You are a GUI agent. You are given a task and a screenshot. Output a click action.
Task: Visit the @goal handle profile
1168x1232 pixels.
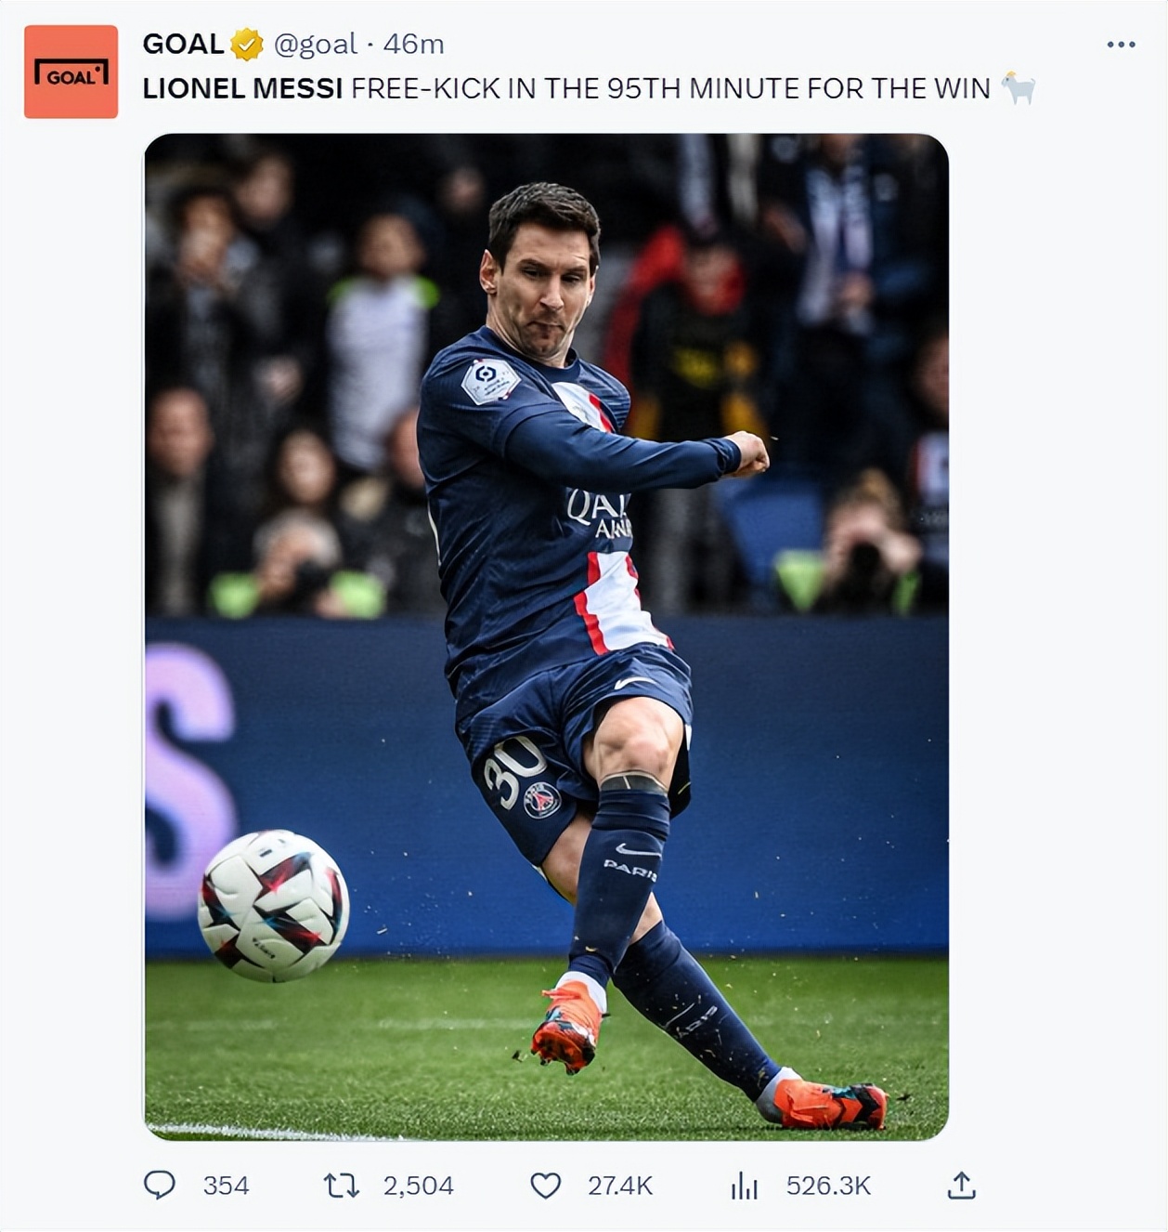click(x=316, y=44)
